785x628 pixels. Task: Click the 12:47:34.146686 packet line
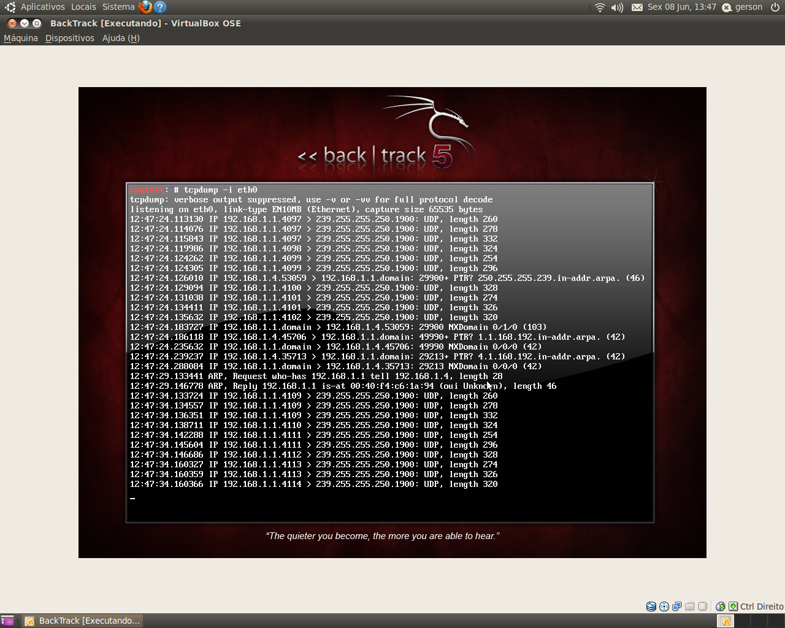click(x=313, y=455)
